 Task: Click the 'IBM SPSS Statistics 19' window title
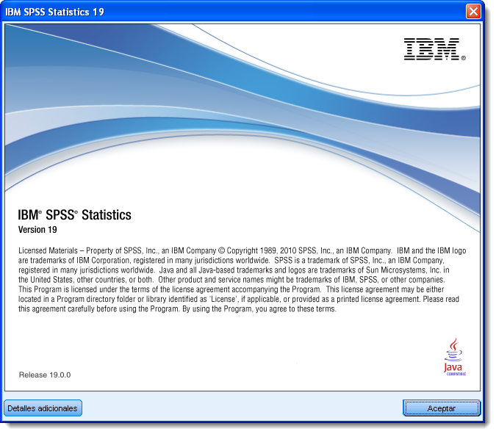54,12
